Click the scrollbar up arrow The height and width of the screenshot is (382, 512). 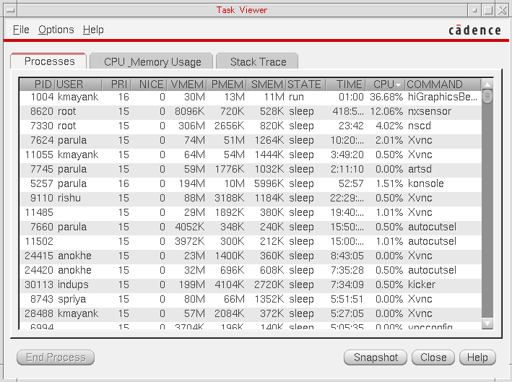(x=487, y=84)
